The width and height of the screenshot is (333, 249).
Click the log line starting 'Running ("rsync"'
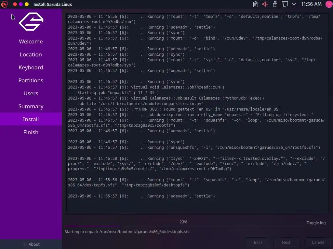[196, 163]
